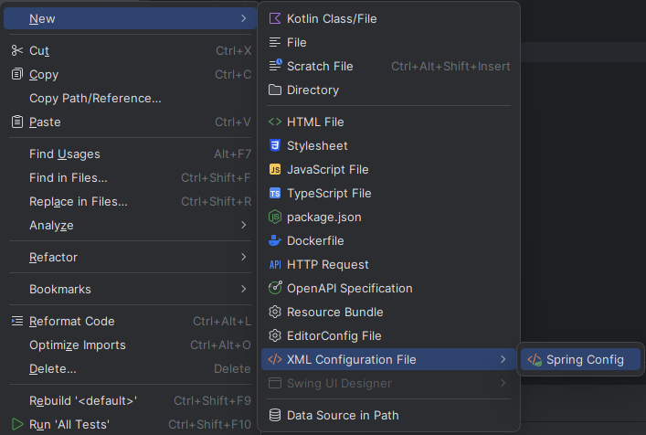
Task: Choose Spring Config from submenu
Action: click(580, 359)
